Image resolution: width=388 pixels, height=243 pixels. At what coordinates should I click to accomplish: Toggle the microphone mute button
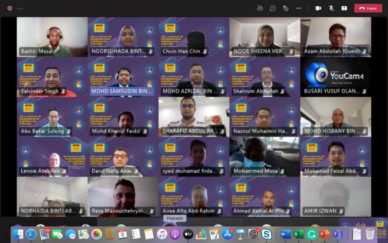[331, 8]
